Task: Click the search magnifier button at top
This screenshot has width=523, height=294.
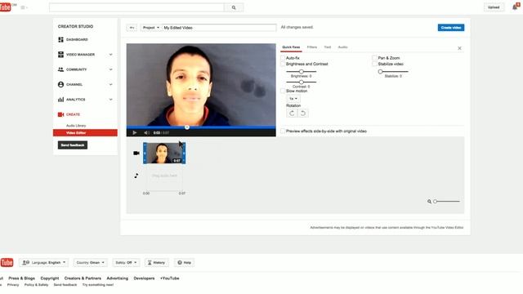Action: point(234,7)
